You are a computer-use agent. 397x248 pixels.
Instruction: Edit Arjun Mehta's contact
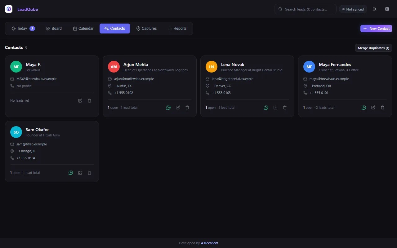tap(178, 108)
